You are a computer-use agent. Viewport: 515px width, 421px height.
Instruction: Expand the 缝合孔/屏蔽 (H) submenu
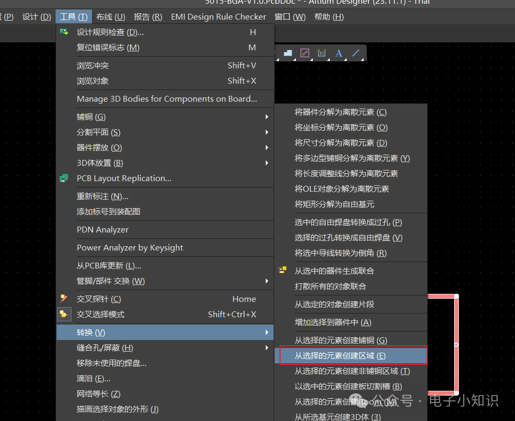pyautogui.click(x=165, y=348)
